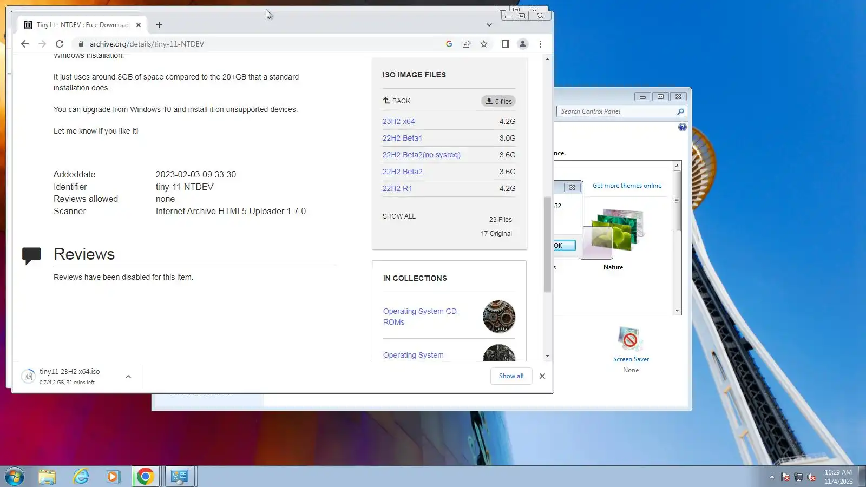Click the network tray icon

pyautogui.click(x=798, y=477)
